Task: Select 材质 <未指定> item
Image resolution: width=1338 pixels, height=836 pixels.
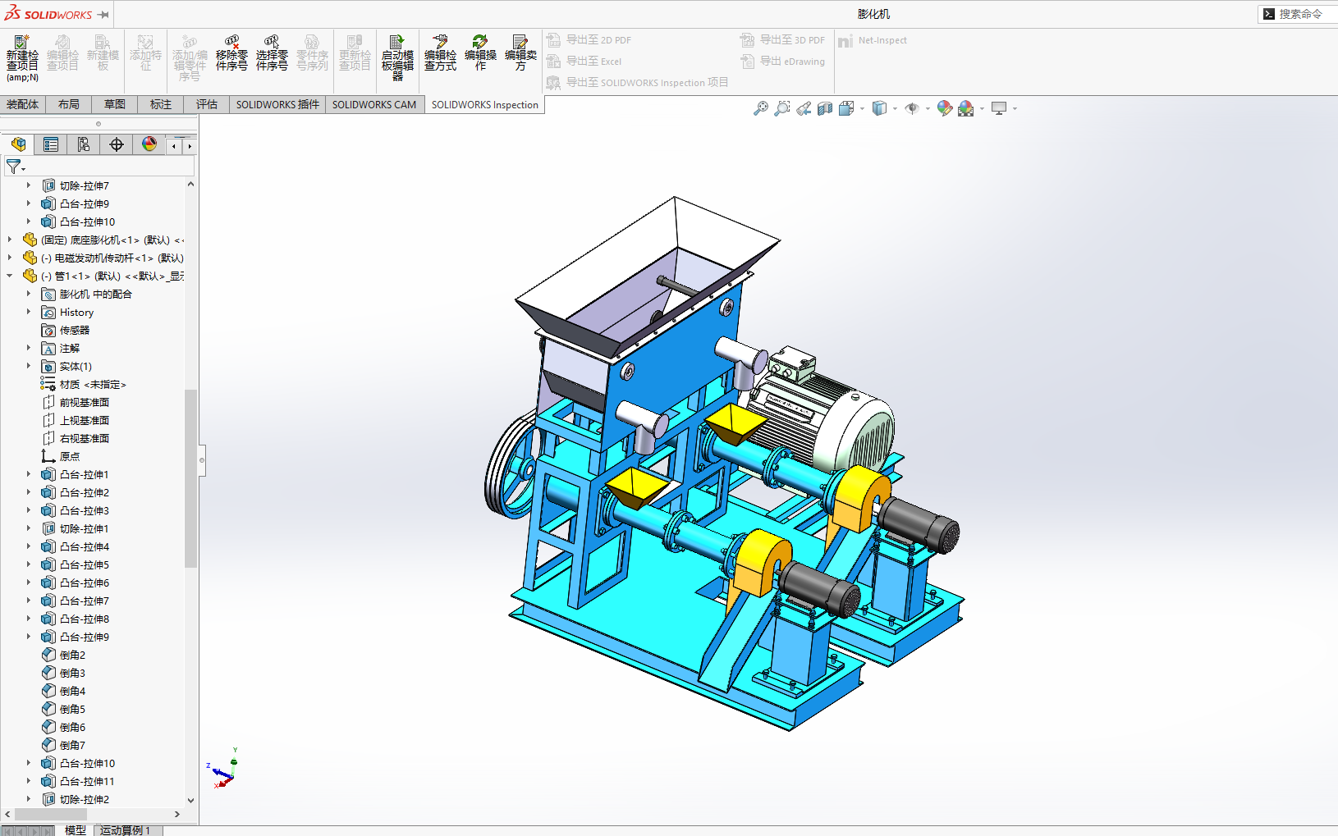Action: click(x=83, y=384)
